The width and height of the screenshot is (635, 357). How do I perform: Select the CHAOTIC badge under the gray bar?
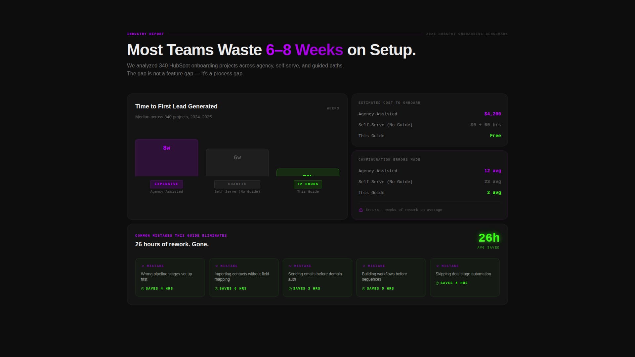tap(237, 184)
